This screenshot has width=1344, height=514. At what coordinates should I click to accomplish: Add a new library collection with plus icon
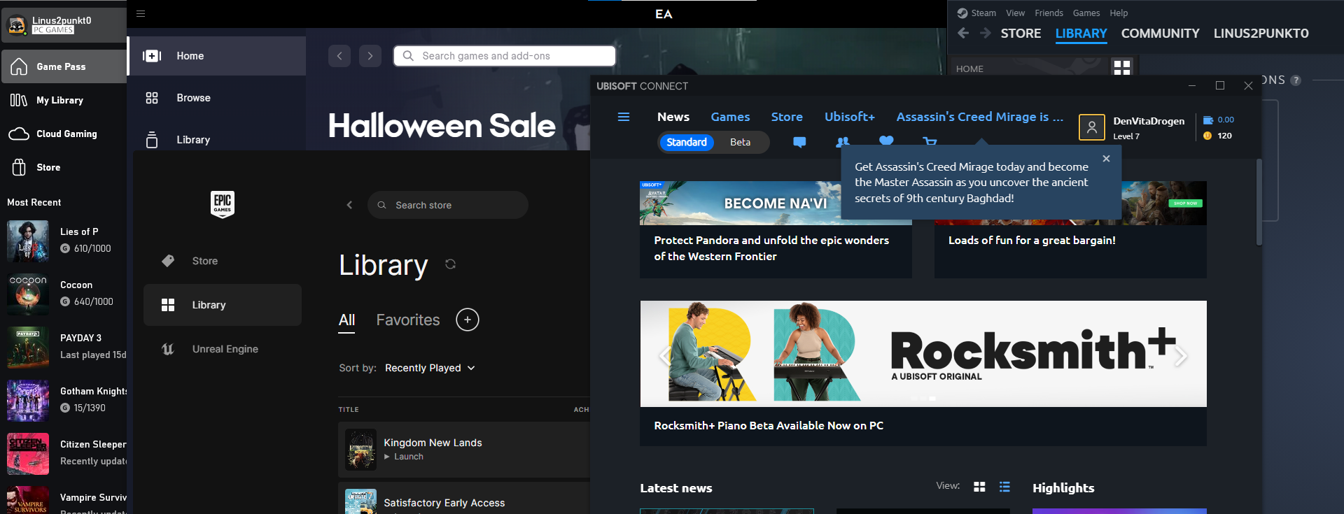click(x=467, y=320)
